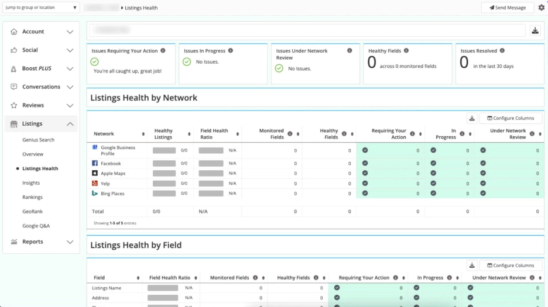Open Genius Search under Listings

point(39,140)
